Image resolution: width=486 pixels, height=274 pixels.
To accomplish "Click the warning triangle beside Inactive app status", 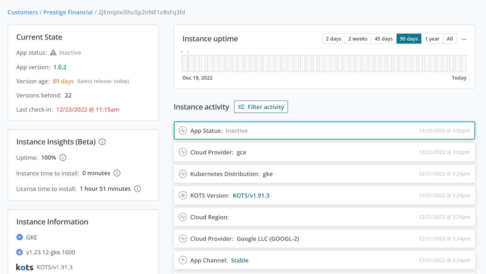I will coord(53,52).
